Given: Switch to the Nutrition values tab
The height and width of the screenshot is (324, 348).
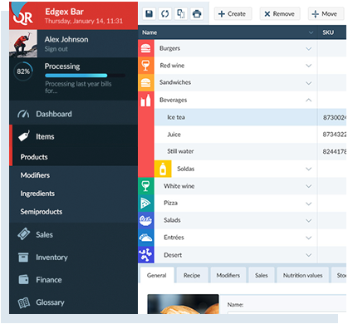Looking at the screenshot, I should click(x=302, y=275).
